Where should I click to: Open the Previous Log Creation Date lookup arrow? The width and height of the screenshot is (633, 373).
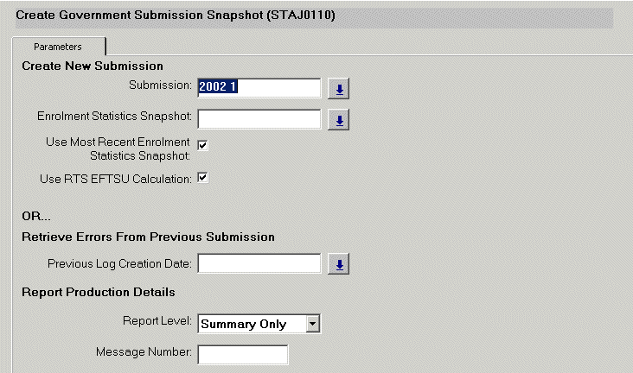tap(340, 264)
